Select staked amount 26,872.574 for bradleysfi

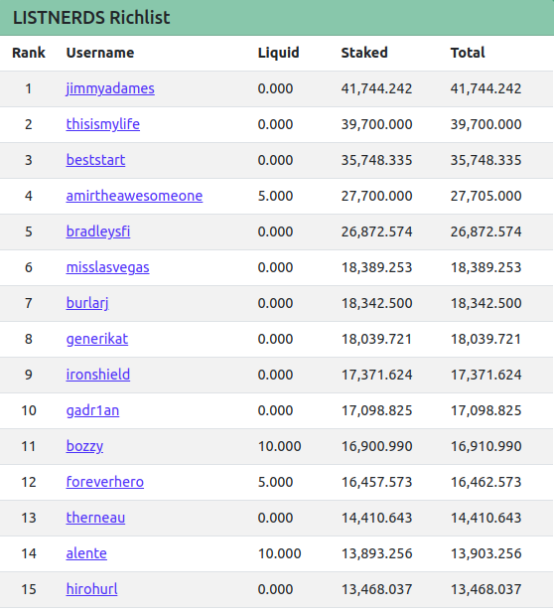pos(376,231)
